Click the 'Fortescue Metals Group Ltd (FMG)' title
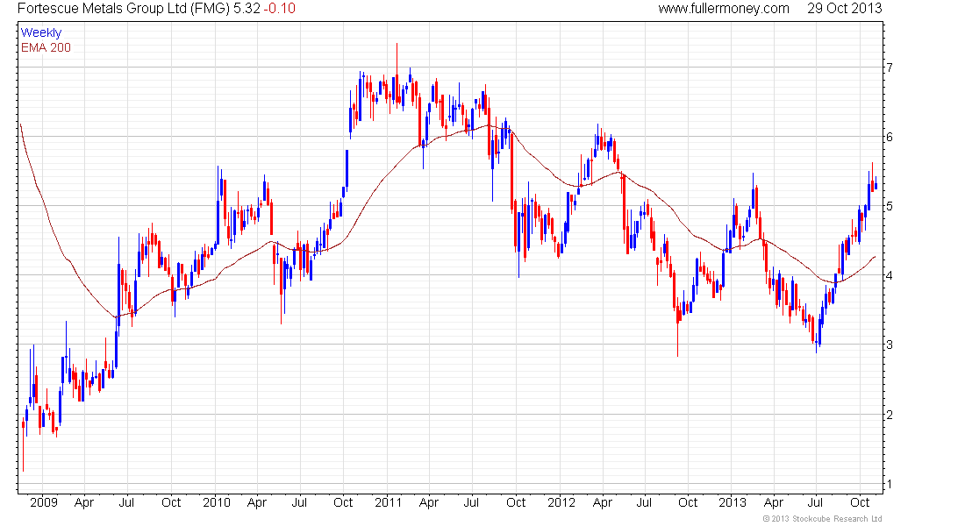 [124, 9]
